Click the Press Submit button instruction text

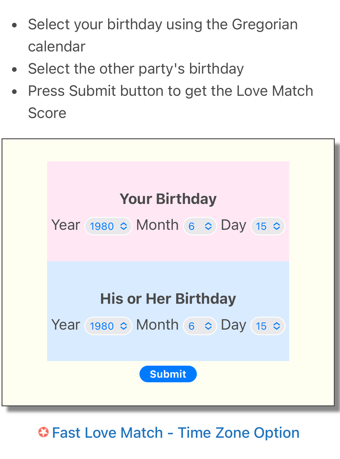point(171,102)
